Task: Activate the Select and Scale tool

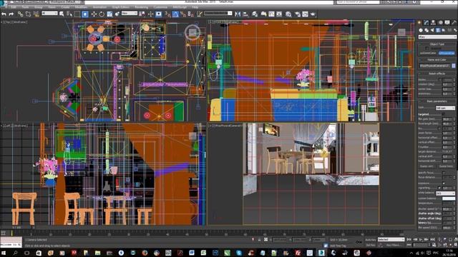Action: 109,14
